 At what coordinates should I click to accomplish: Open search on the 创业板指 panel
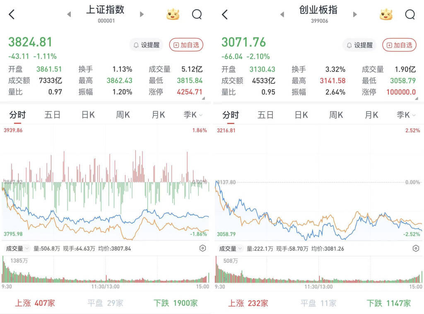click(x=410, y=15)
